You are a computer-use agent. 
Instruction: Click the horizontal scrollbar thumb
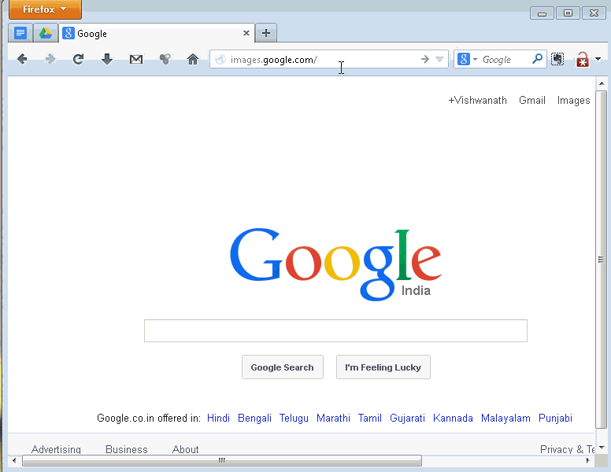(222, 461)
